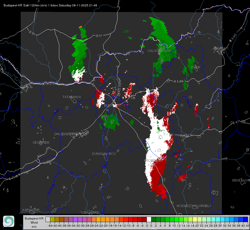
Task: Select the TATABÁNYA city label
Action: click(x=72, y=97)
